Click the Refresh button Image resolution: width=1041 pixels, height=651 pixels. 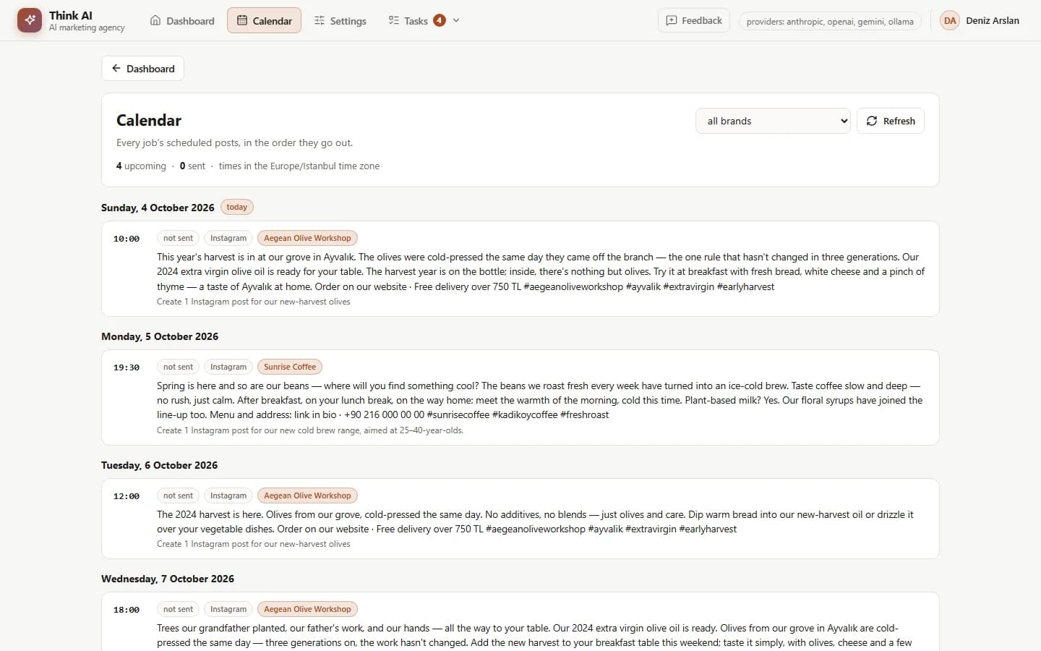891,121
